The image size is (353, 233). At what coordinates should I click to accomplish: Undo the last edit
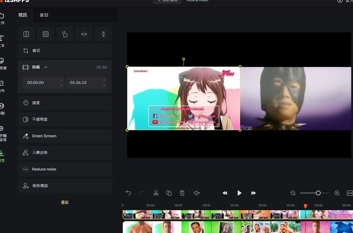[x=128, y=193]
